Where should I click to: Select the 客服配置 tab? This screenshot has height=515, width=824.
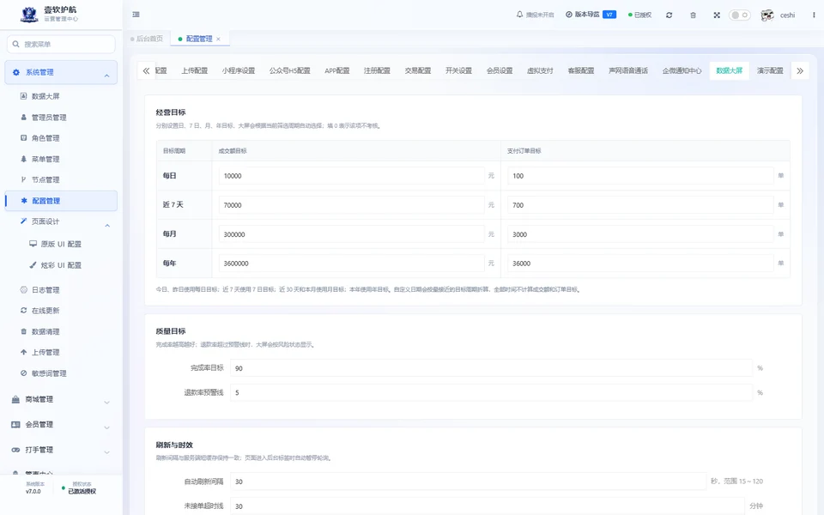[x=581, y=70]
